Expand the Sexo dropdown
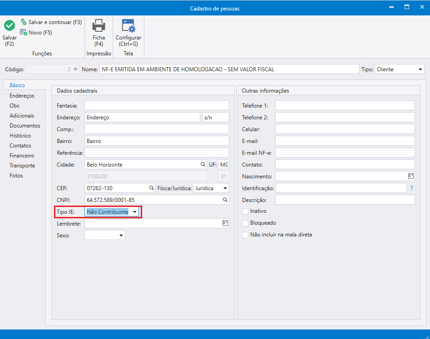The width and height of the screenshot is (430, 339). point(121,236)
